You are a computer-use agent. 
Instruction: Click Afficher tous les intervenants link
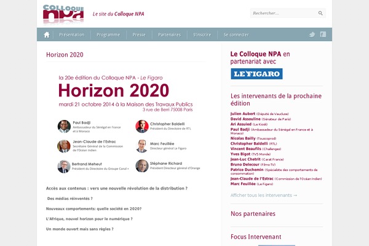point(264,195)
